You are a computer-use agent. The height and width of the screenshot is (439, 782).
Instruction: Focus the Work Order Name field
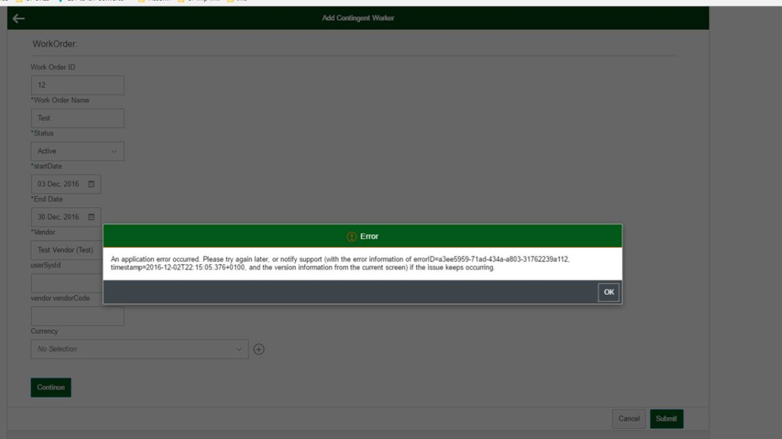click(77, 118)
